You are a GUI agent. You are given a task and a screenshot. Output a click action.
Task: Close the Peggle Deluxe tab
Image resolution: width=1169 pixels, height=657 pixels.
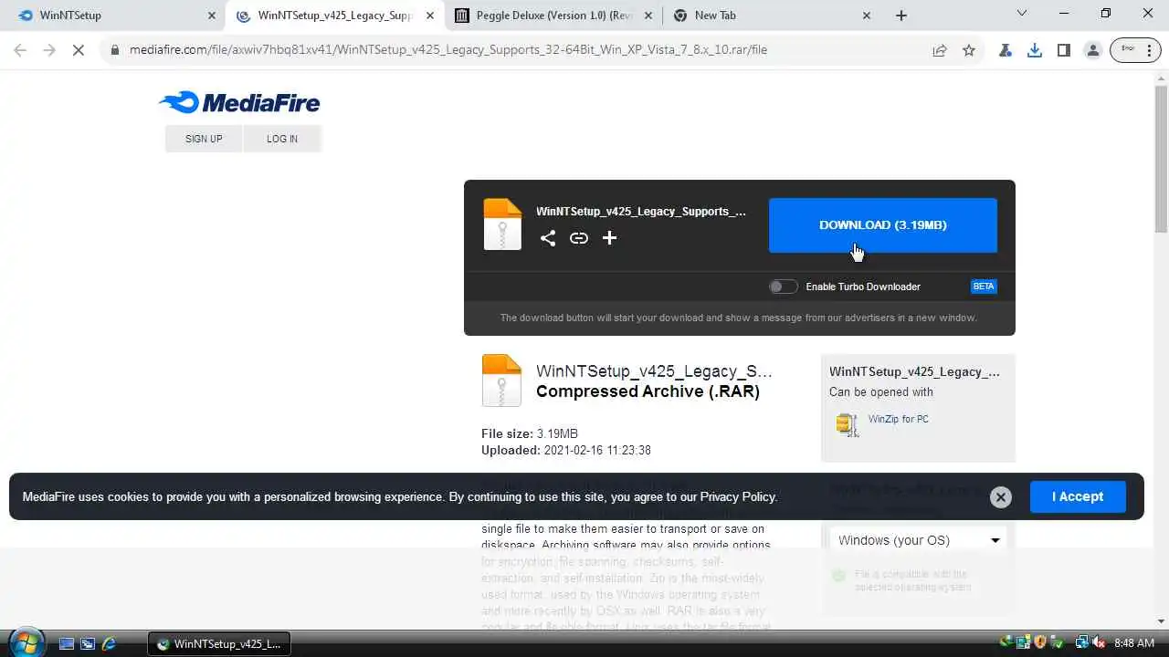point(648,16)
